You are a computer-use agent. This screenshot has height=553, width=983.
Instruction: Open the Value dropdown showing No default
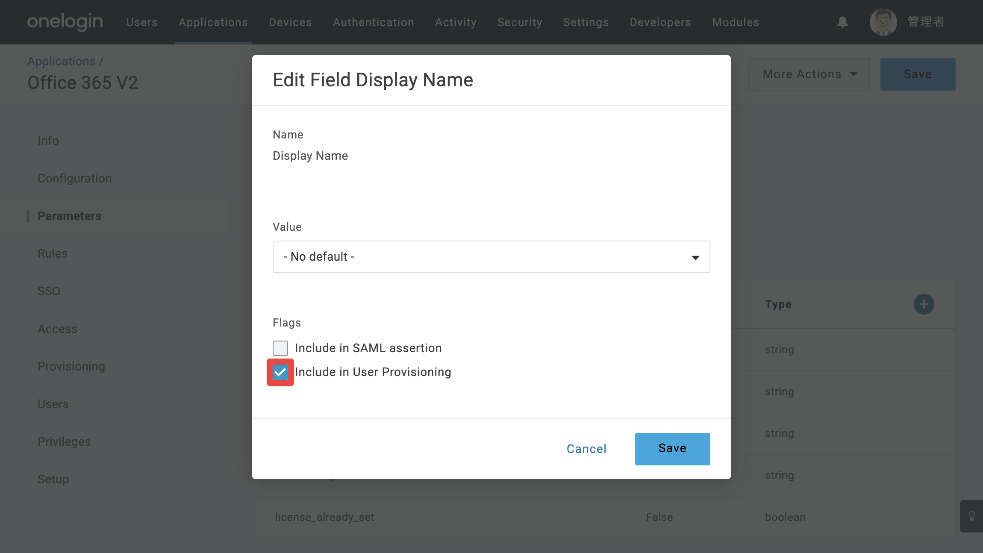click(x=491, y=257)
